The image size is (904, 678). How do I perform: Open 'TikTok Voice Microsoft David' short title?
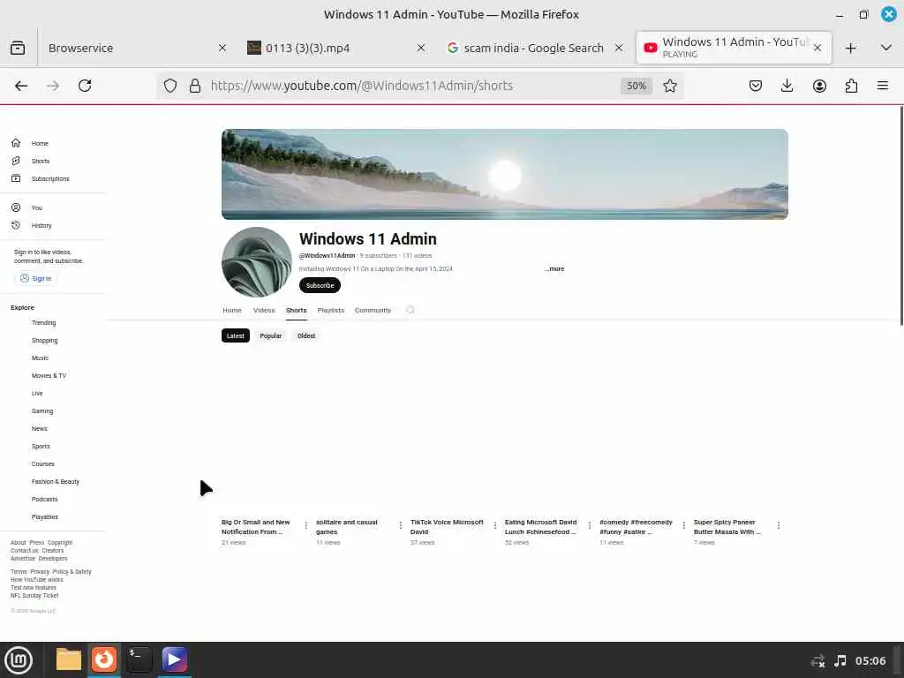(x=447, y=527)
